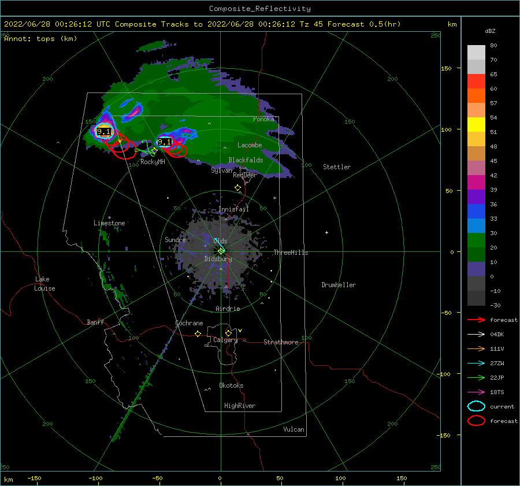Click the white plus marker east of ThreeHills
520x486 pixels.
[x=326, y=232]
